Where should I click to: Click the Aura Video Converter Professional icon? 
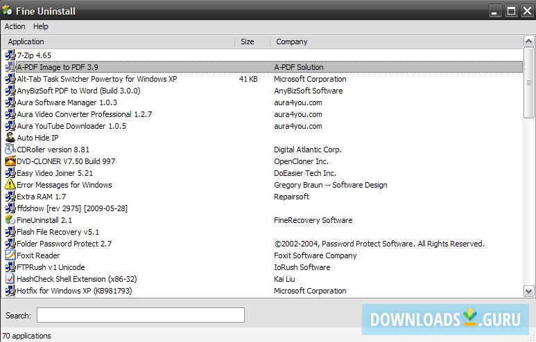pos(10,114)
